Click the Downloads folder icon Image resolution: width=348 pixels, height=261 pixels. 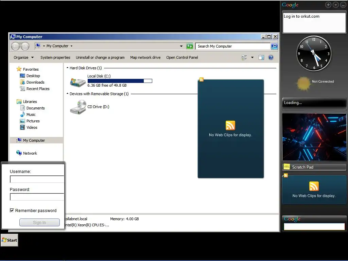tap(22, 82)
